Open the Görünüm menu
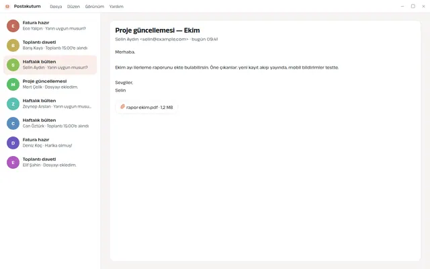This screenshot has height=269, width=430. click(95, 6)
